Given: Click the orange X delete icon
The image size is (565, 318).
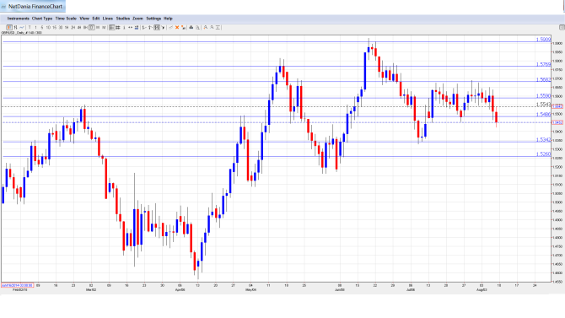Looking at the screenshot, I should tap(177, 27).
